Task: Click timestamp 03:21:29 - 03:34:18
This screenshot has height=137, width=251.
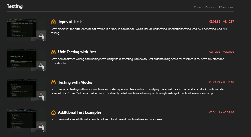Action: tap(222, 82)
